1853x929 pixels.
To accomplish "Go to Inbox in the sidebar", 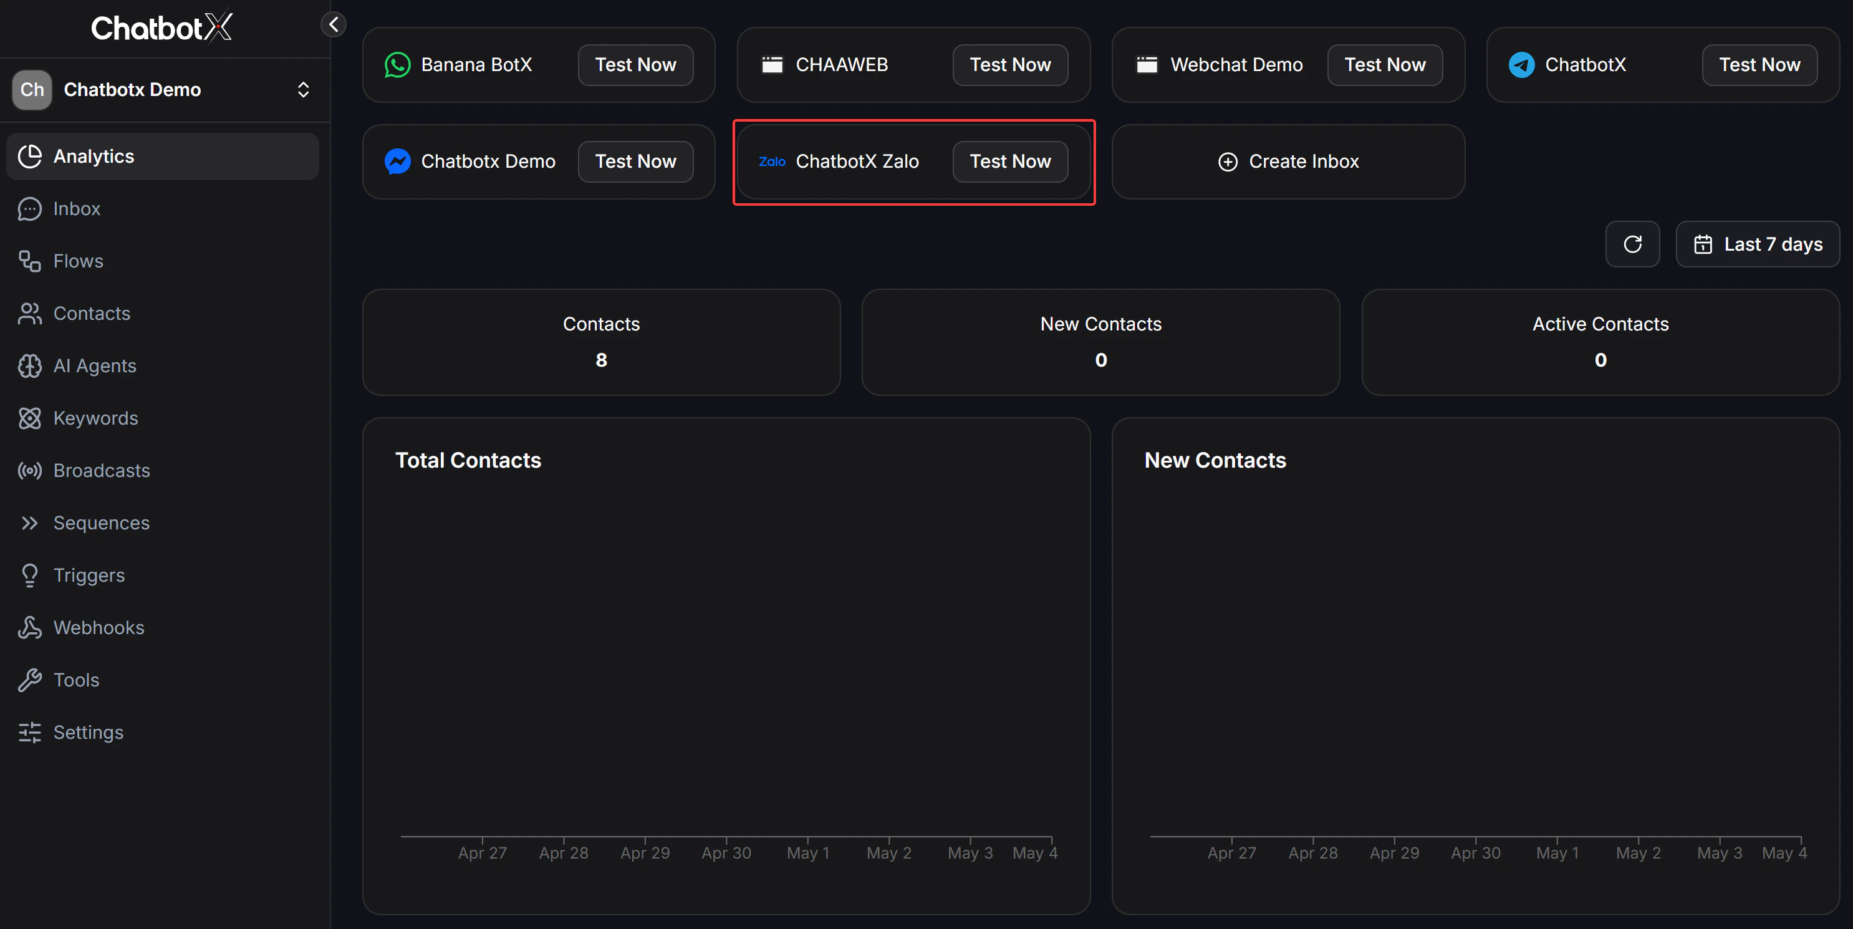I will (x=163, y=209).
